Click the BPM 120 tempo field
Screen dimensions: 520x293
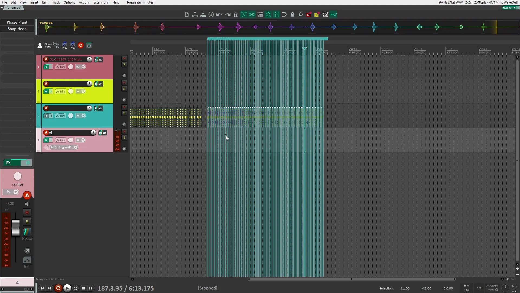pyautogui.click(x=466, y=288)
